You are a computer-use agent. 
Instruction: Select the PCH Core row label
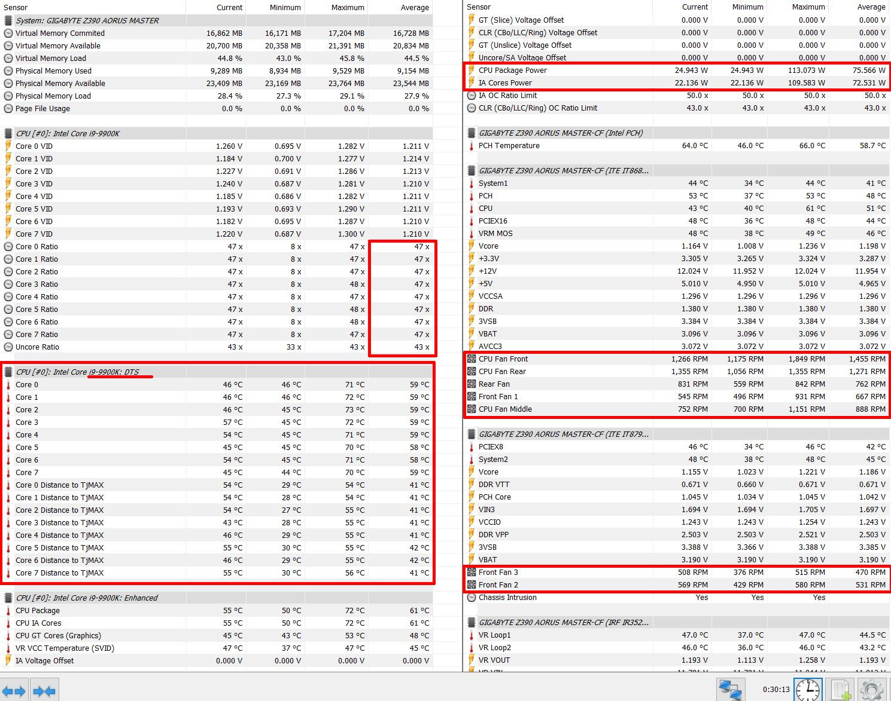coord(495,497)
